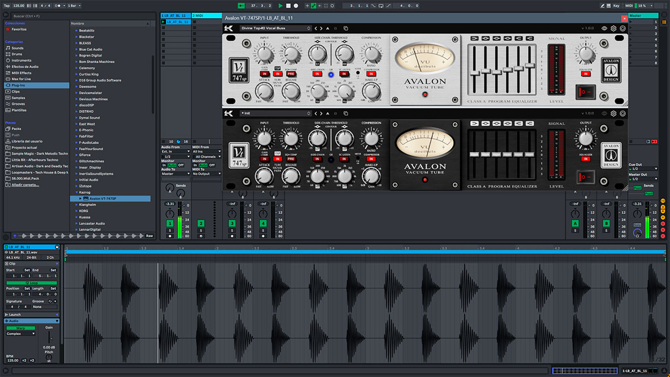Set track 1 audio monitor to In

coord(164,165)
